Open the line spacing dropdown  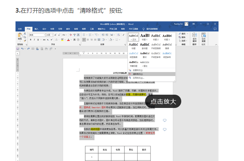pyautogui.click(x=104, y=40)
